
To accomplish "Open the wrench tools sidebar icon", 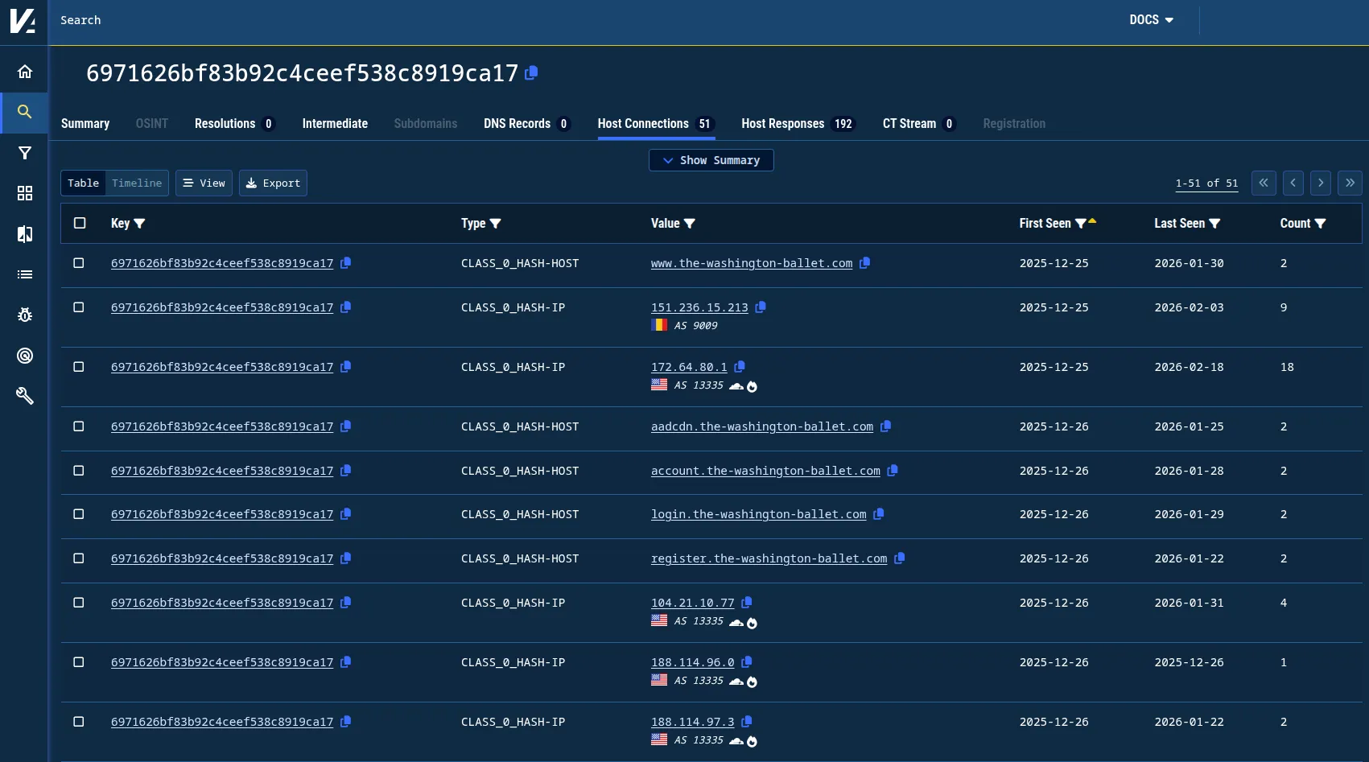I will click(x=25, y=396).
